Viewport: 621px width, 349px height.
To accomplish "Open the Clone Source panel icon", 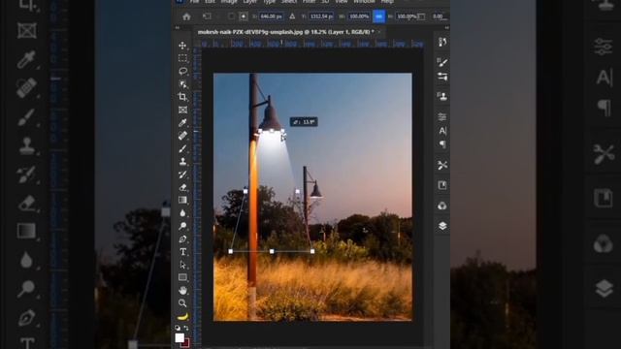I will pyautogui.click(x=442, y=96).
